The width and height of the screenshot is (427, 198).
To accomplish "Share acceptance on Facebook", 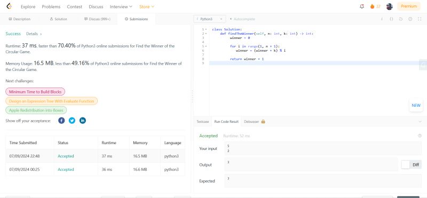I will tap(61, 121).
